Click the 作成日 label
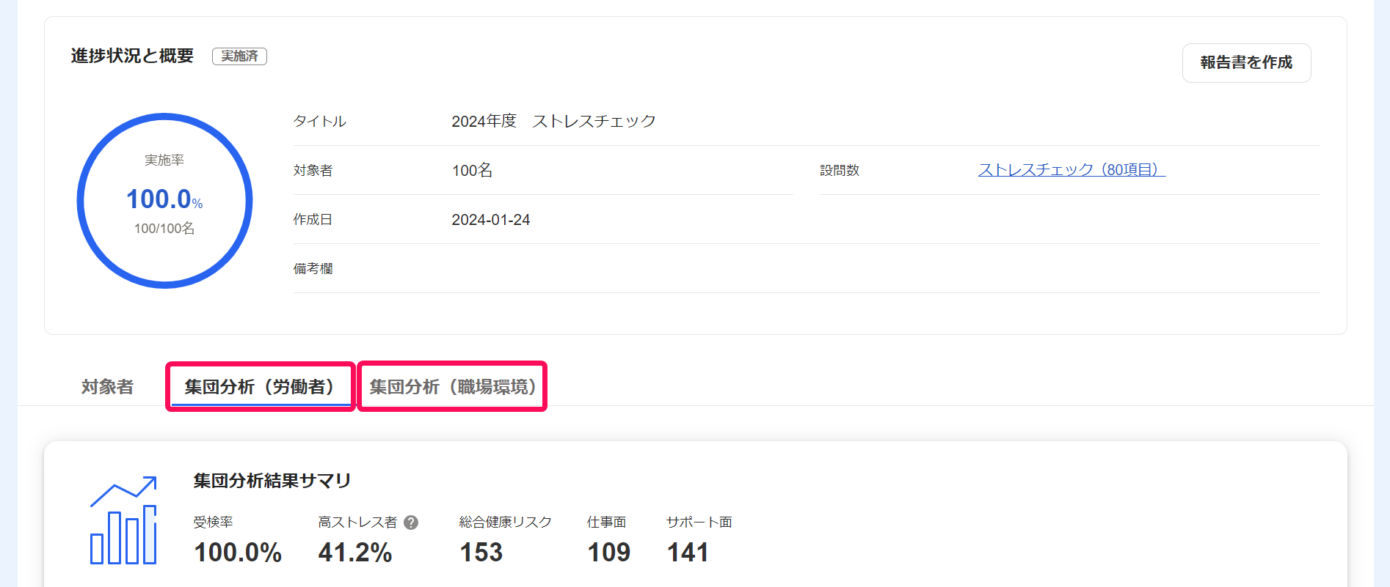Image resolution: width=1390 pixels, height=587 pixels. coord(313,220)
